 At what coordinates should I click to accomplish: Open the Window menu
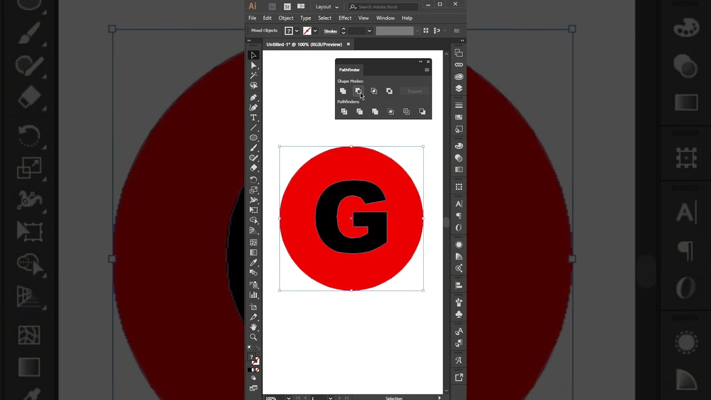pos(385,18)
